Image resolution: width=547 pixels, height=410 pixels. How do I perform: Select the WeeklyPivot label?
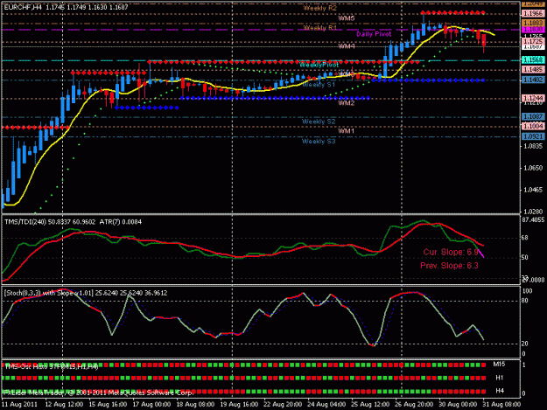coord(319,65)
